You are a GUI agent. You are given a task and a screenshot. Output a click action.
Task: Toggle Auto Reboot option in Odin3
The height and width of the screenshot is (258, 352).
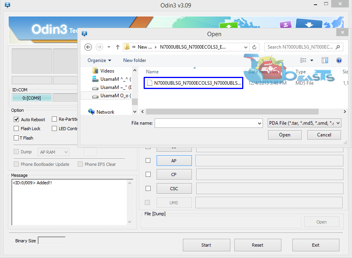point(16,119)
